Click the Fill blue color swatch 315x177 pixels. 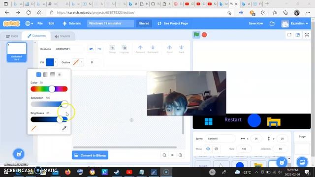50,62
